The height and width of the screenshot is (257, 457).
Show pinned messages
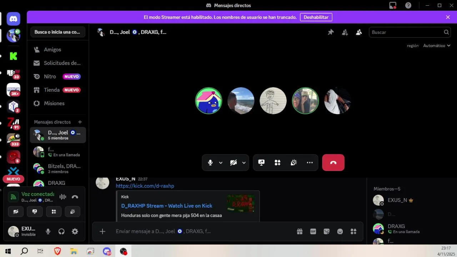point(331,32)
